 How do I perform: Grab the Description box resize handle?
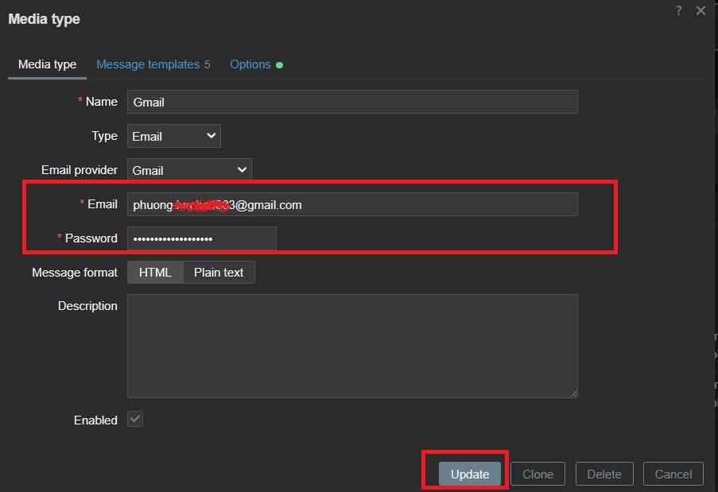[572, 393]
